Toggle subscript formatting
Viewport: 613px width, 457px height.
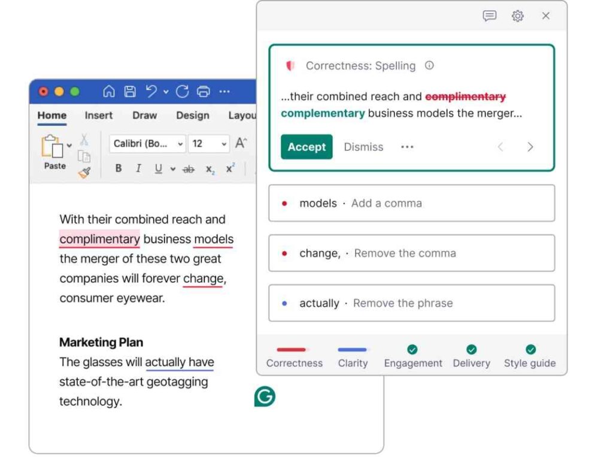coord(210,170)
